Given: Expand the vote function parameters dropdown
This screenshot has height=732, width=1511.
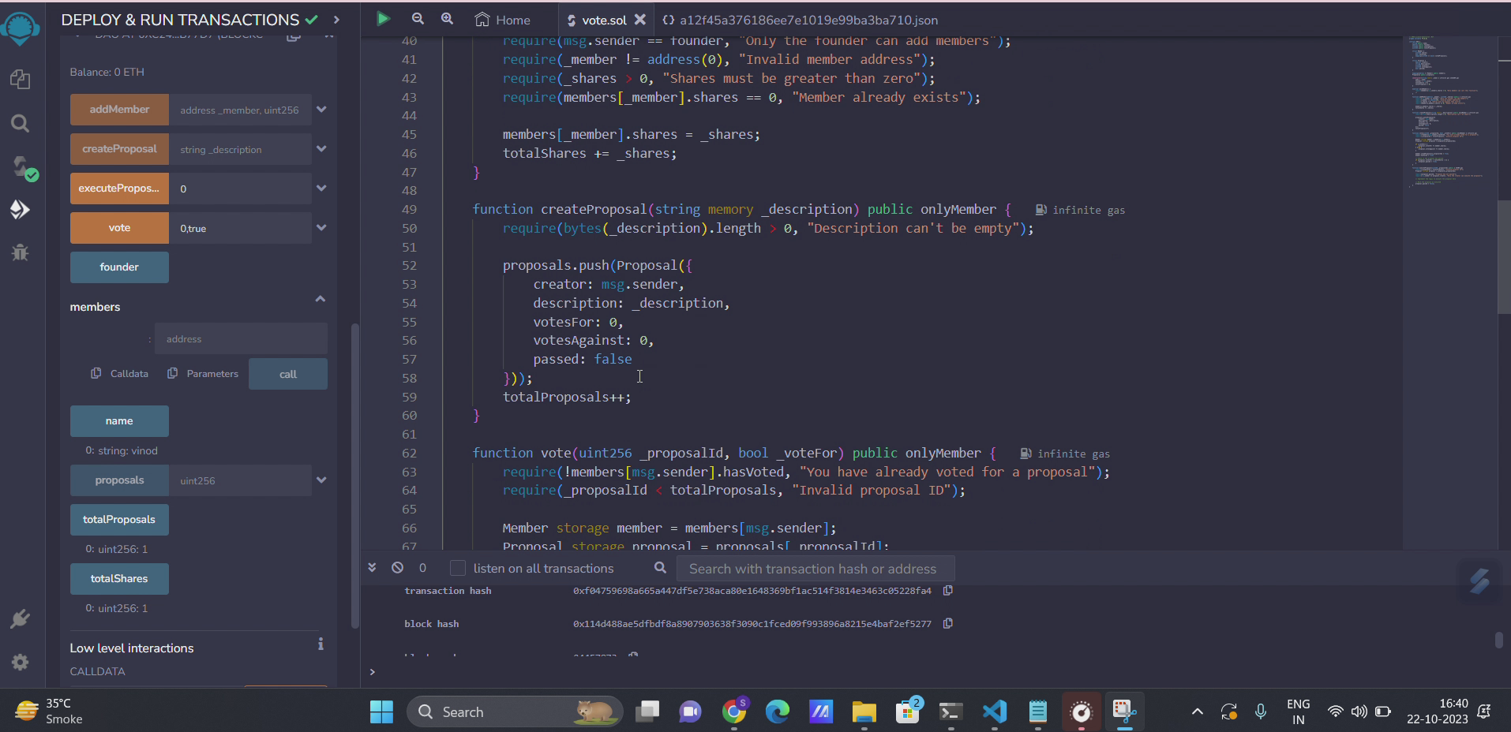Looking at the screenshot, I should tap(321, 227).
